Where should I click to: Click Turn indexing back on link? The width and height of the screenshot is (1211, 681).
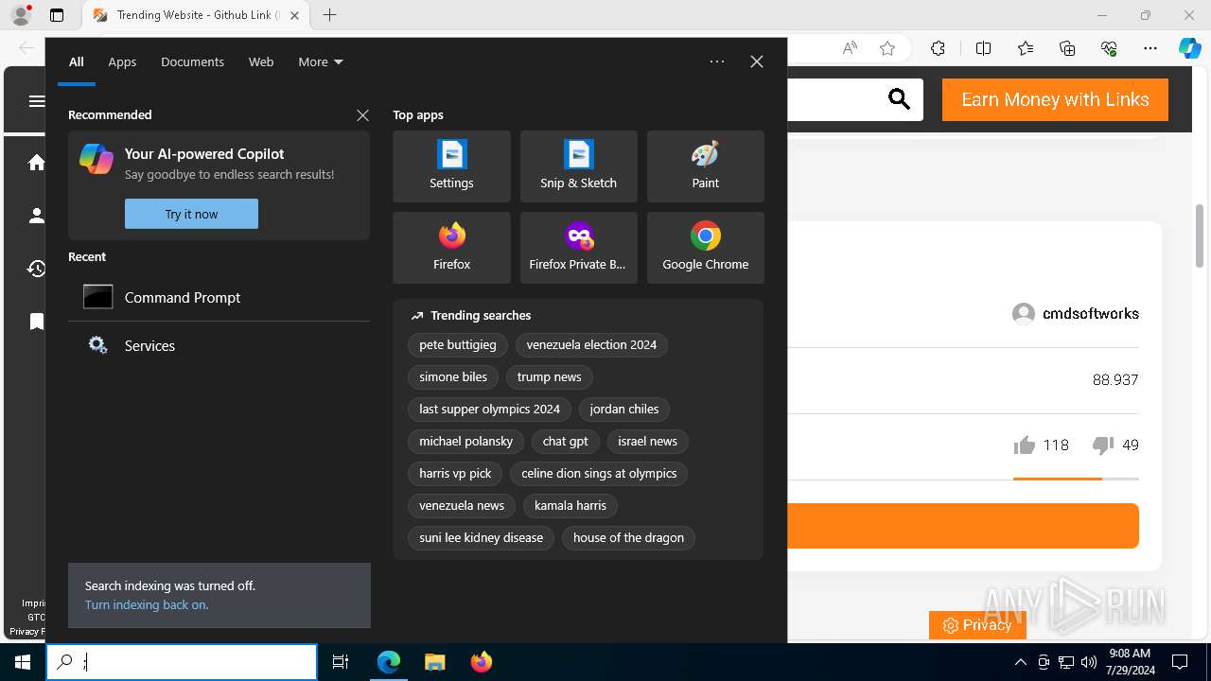[x=147, y=604]
